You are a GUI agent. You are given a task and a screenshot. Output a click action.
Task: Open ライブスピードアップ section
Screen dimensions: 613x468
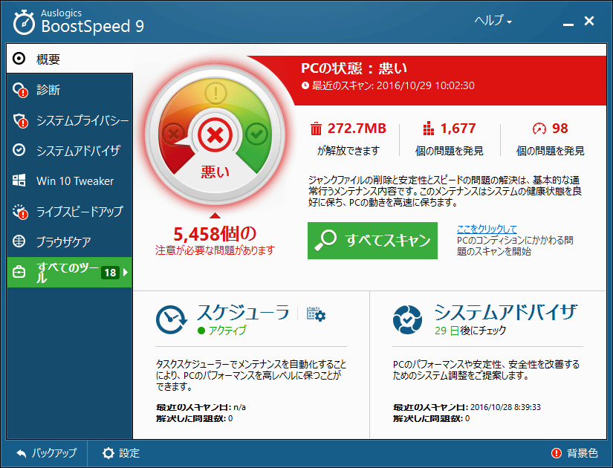pyautogui.click(x=70, y=212)
